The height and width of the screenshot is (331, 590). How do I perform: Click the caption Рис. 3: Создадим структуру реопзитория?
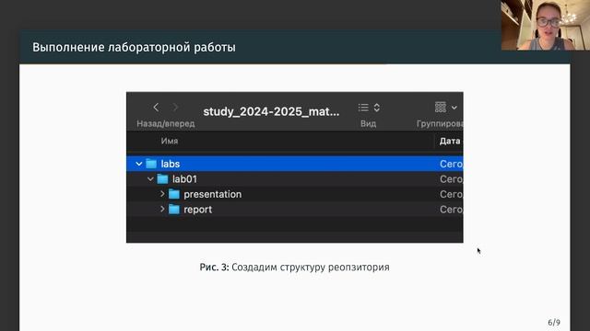295,268
